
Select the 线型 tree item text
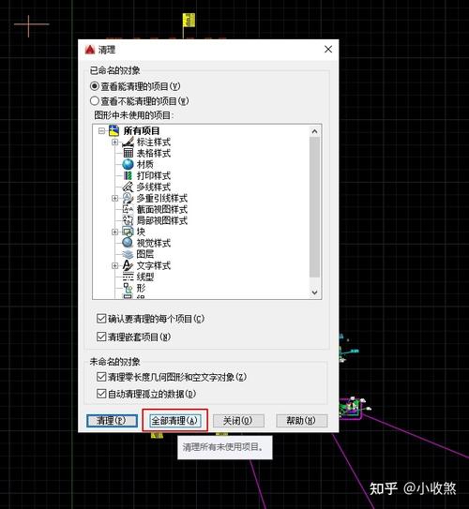coord(145,277)
